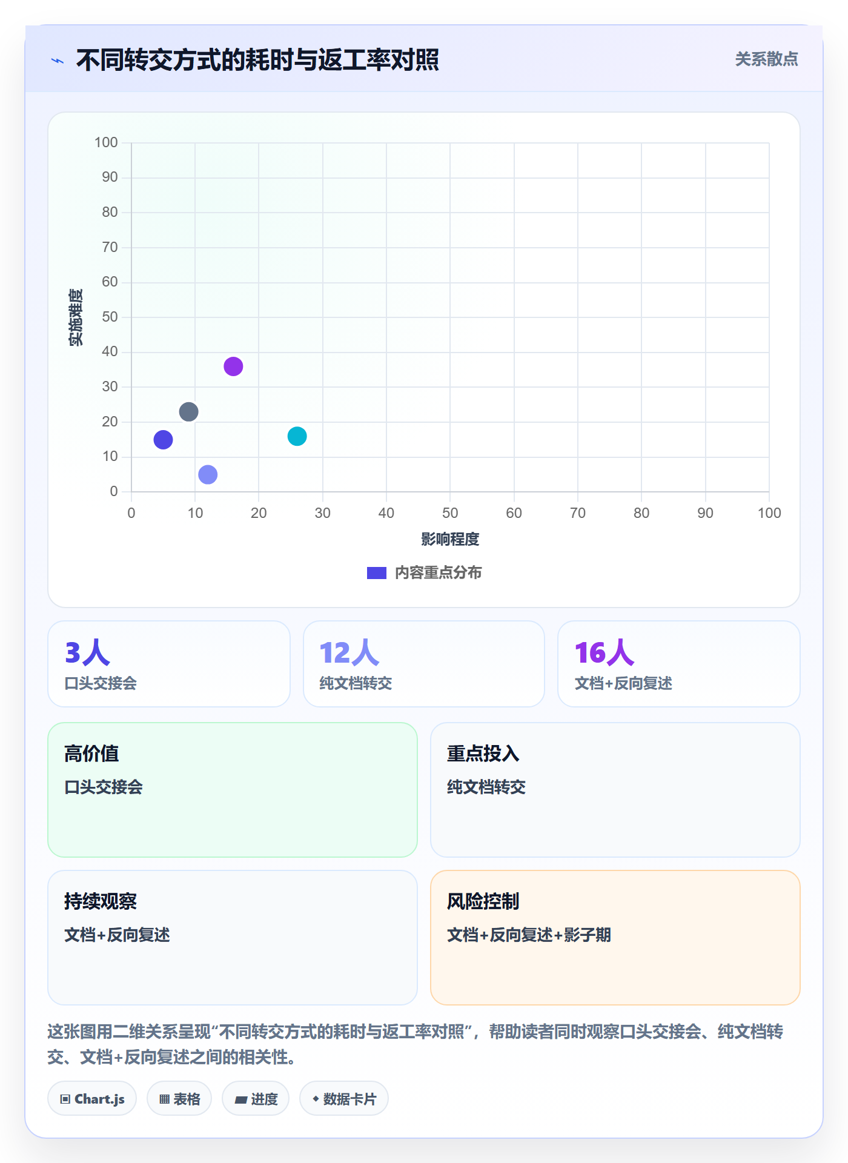This screenshot has height=1163, width=848.
Task: Select the 3人 口头交接会 stat card
Action: click(x=169, y=664)
